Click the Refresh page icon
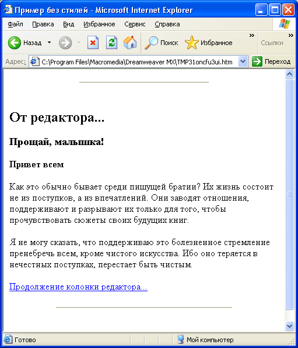The height and width of the screenshot is (348, 298). [111, 42]
